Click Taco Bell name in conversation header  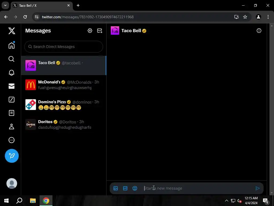pos(131,31)
